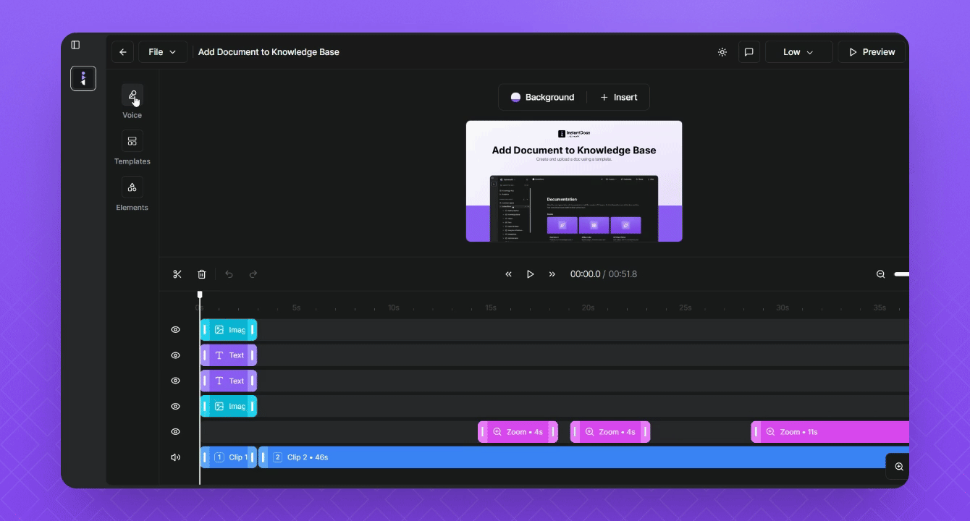Jump to the 15s ruler mark

pyautogui.click(x=491, y=308)
